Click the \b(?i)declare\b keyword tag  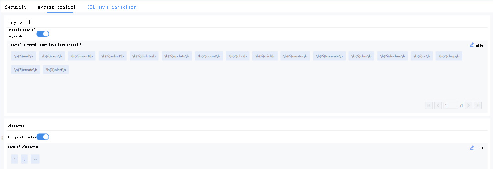point(393,56)
